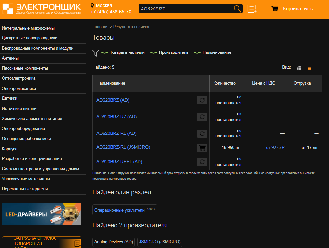
Task: Click refresh icon in AD620BRZ-R7 (AD) row
Action: [202, 117]
